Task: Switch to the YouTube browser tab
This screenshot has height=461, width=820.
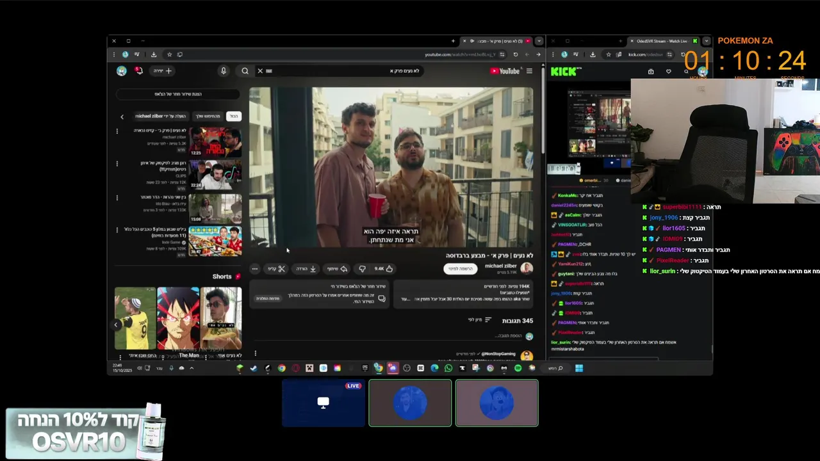Action: coord(497,41)
